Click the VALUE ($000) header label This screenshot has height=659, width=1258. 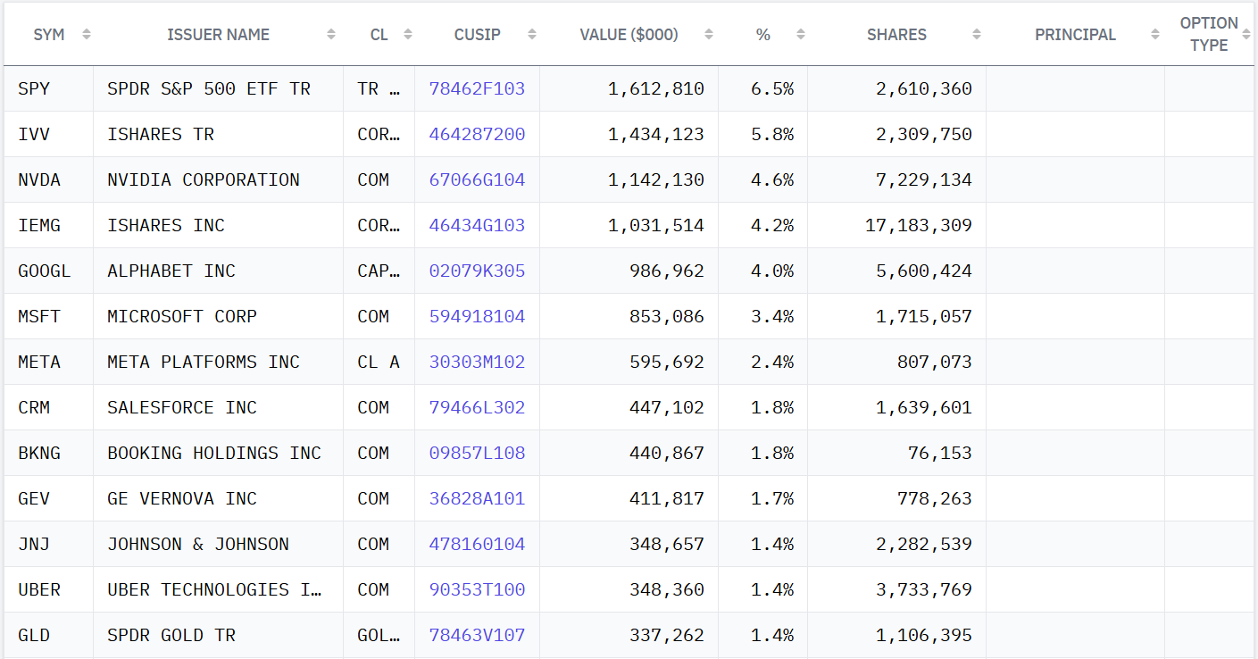[x=629, y=35]
